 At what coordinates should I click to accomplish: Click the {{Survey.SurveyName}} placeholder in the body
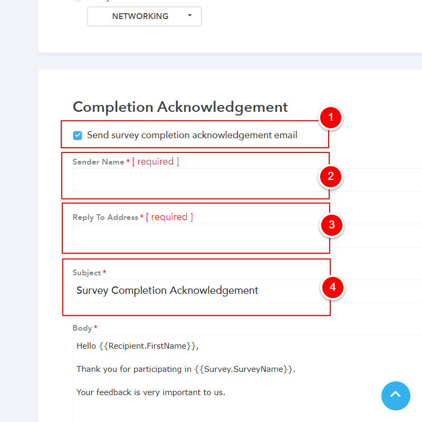point(244,369)
